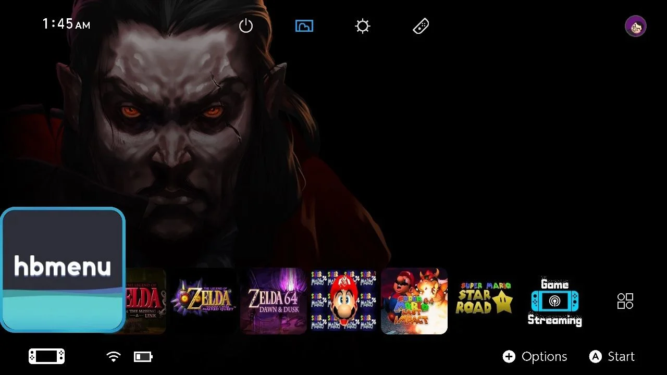The width and height of the screenshot is (667, 375).
Task: Select Super Mario 64 Last Impact tile
Action: coord(414,301)
